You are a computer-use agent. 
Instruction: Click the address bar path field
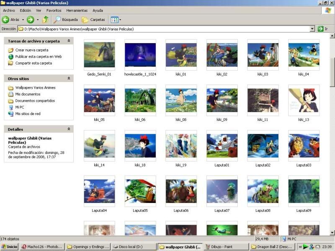[x=164, y=29]
